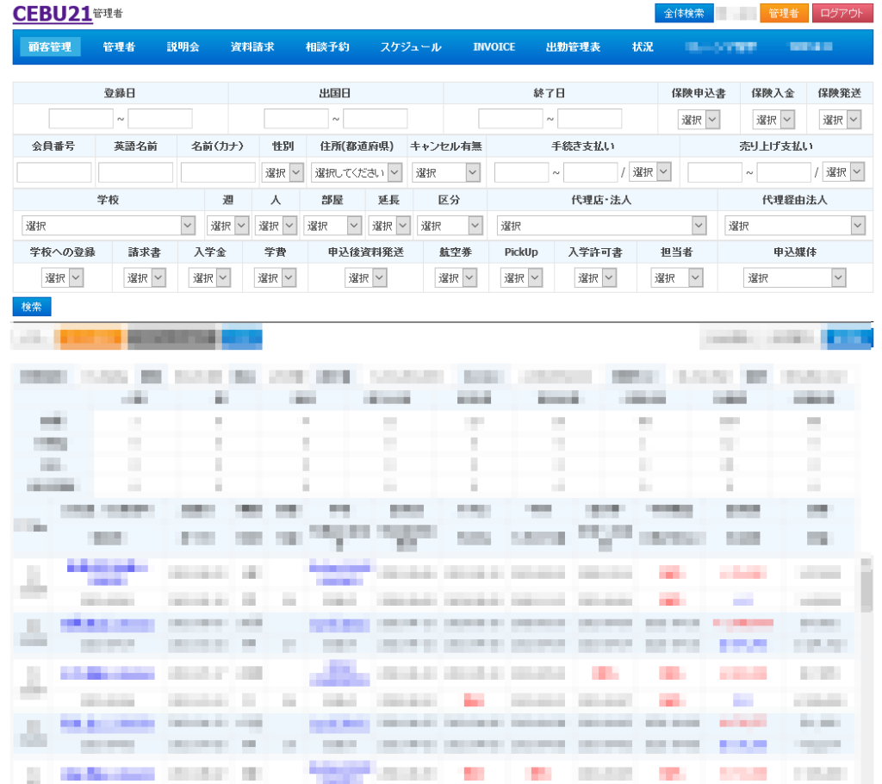Click the 全体検索 button
The height and width of the screenshot is (784, 882).
tap(684, 13)
